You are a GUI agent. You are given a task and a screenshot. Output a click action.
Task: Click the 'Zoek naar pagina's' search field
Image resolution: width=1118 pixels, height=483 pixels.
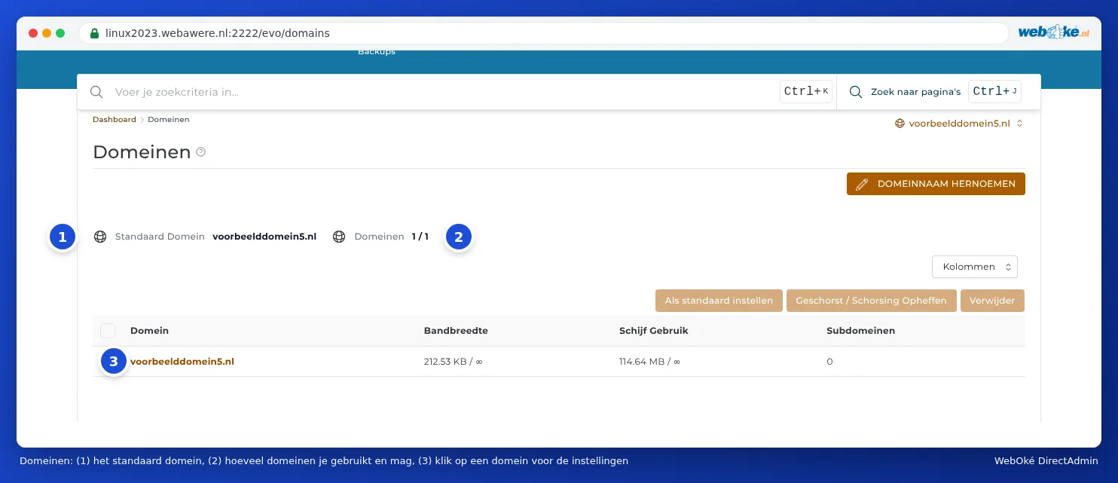(x=915, y=92)
